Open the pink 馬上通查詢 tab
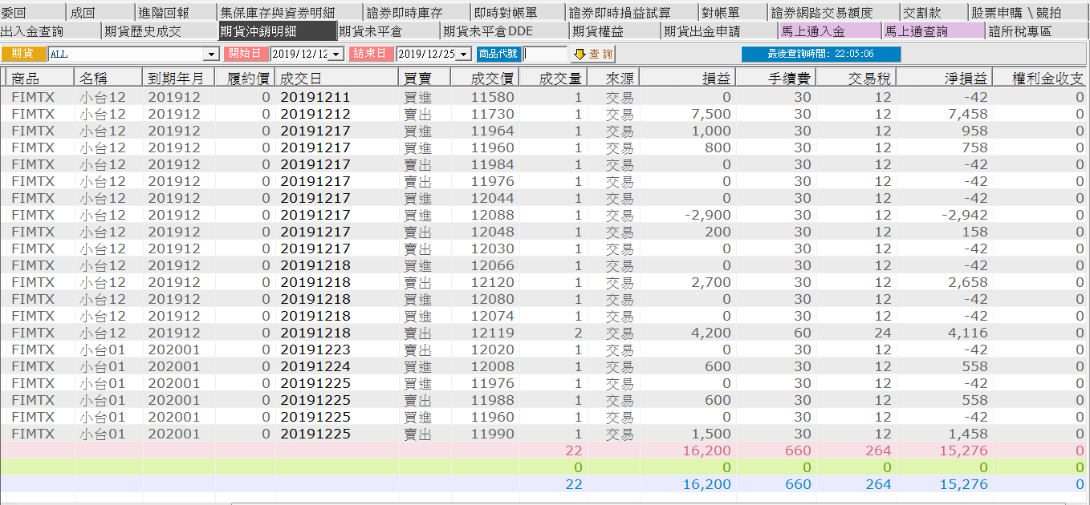1090x505 pixels. pos(933,31)
